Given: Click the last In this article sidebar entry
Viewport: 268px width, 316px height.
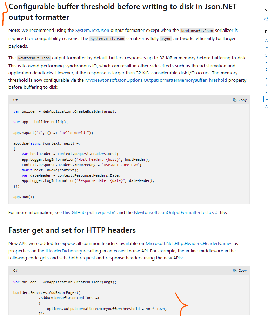Looking at the screenshot, I should coord(266,107).
